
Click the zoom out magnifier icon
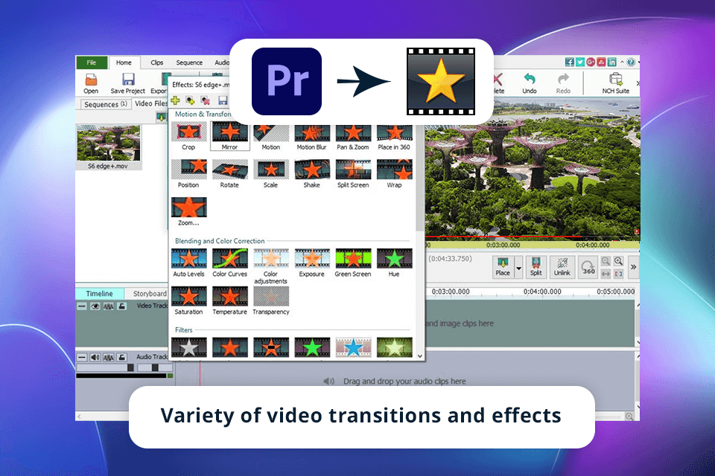pyautogui.click(x=606, y=261)
